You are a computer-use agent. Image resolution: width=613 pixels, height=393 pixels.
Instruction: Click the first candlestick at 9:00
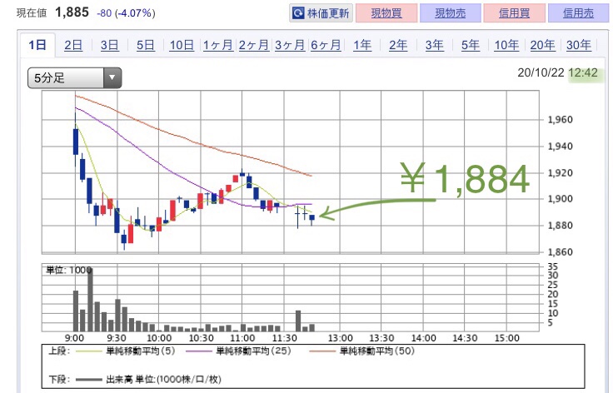76,140
